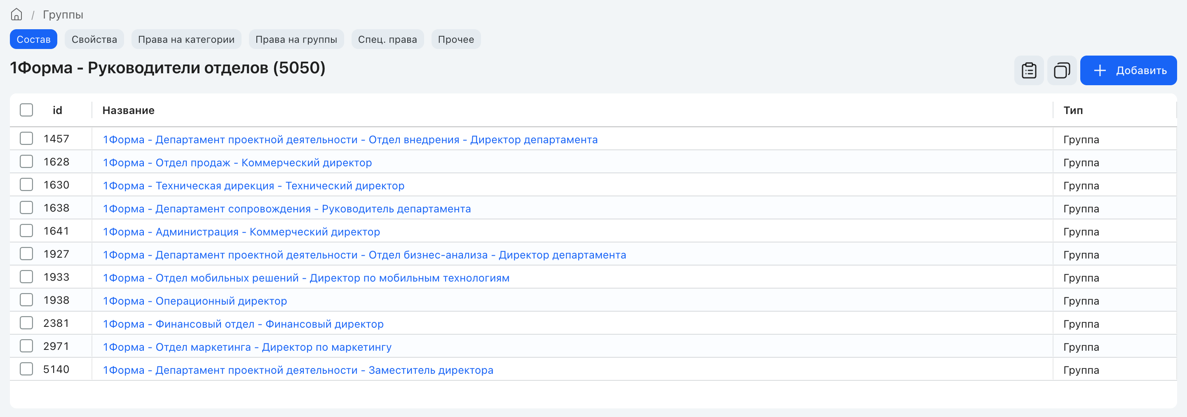Click the heading 1Форма - Руководители отделов (5050)
Viewport: 1187px width, 417px height.
tap(168, 68)
